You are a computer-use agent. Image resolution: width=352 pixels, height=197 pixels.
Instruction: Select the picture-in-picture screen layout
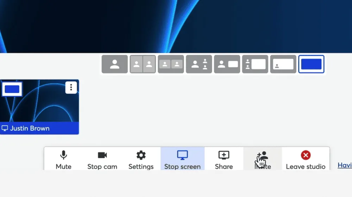click(x=283, y=64)
